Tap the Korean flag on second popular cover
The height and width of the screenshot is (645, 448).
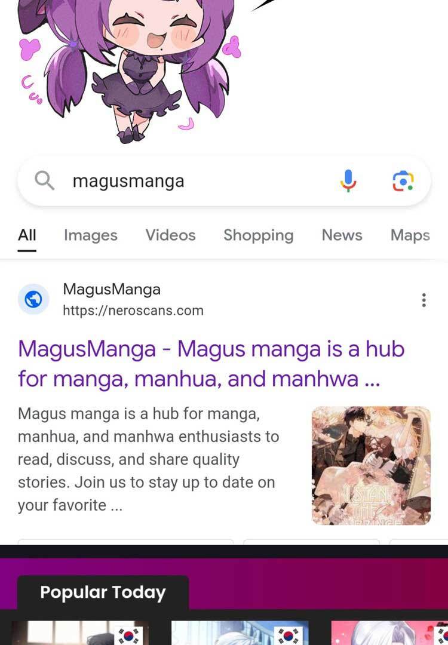[289, 636]
